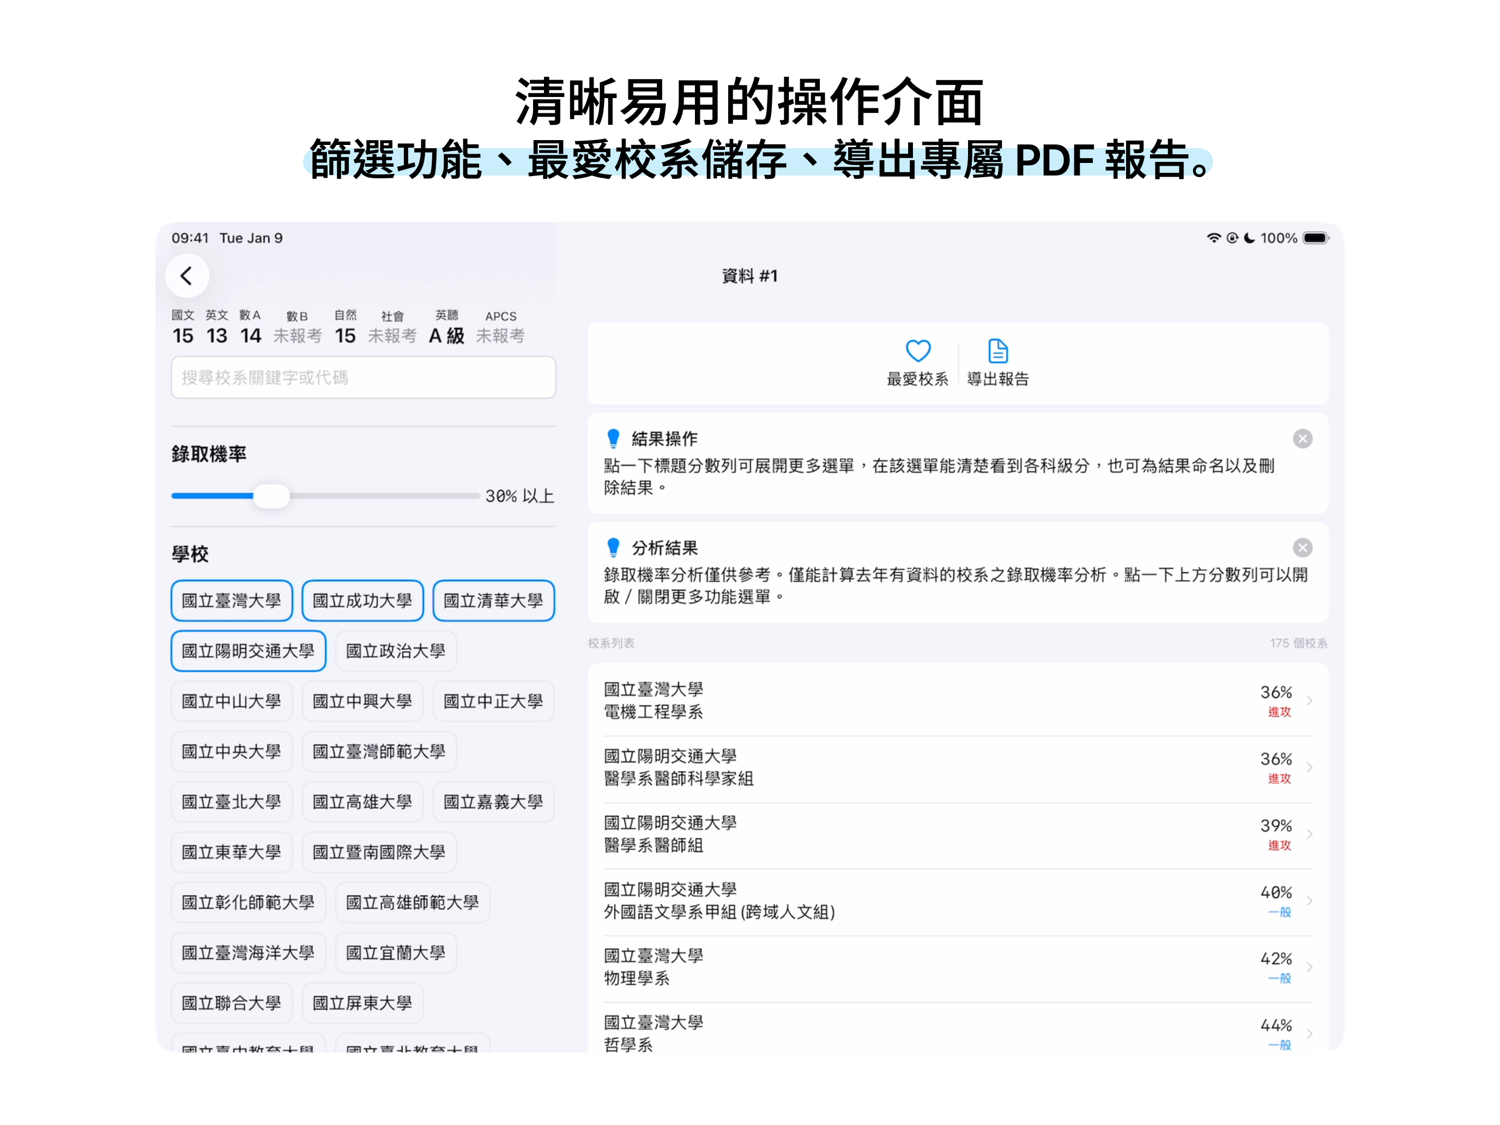
Task: Tap the 社會 未報考 entry
Action: click(x=392, y=327)
